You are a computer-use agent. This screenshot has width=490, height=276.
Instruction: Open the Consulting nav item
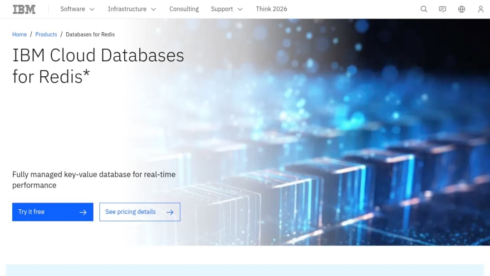point(184,9)
